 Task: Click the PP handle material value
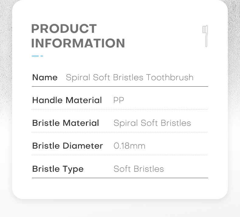(118, 100)
